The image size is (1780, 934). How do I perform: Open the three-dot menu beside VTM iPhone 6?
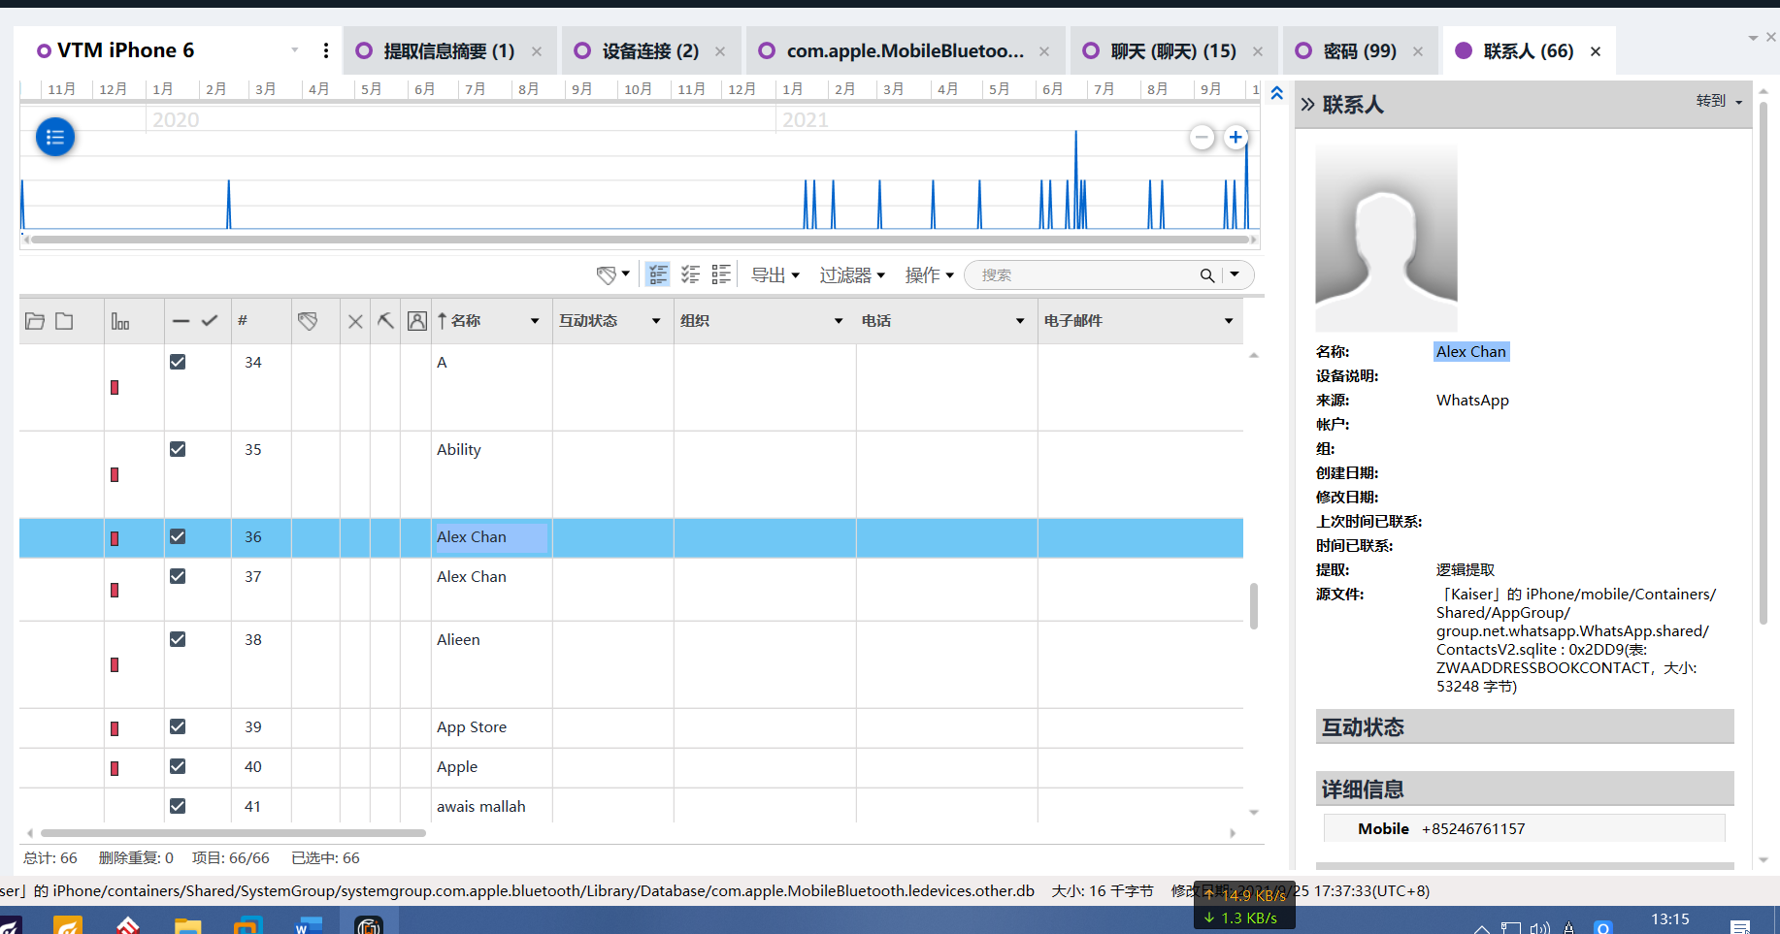[326, 50]
